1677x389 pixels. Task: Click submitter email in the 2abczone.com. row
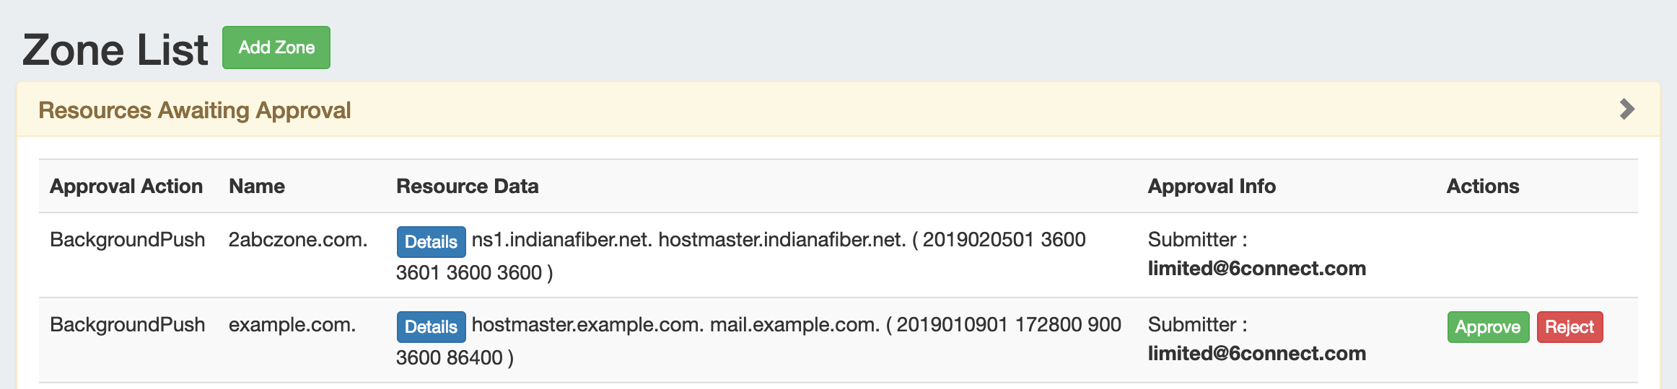1257,269
